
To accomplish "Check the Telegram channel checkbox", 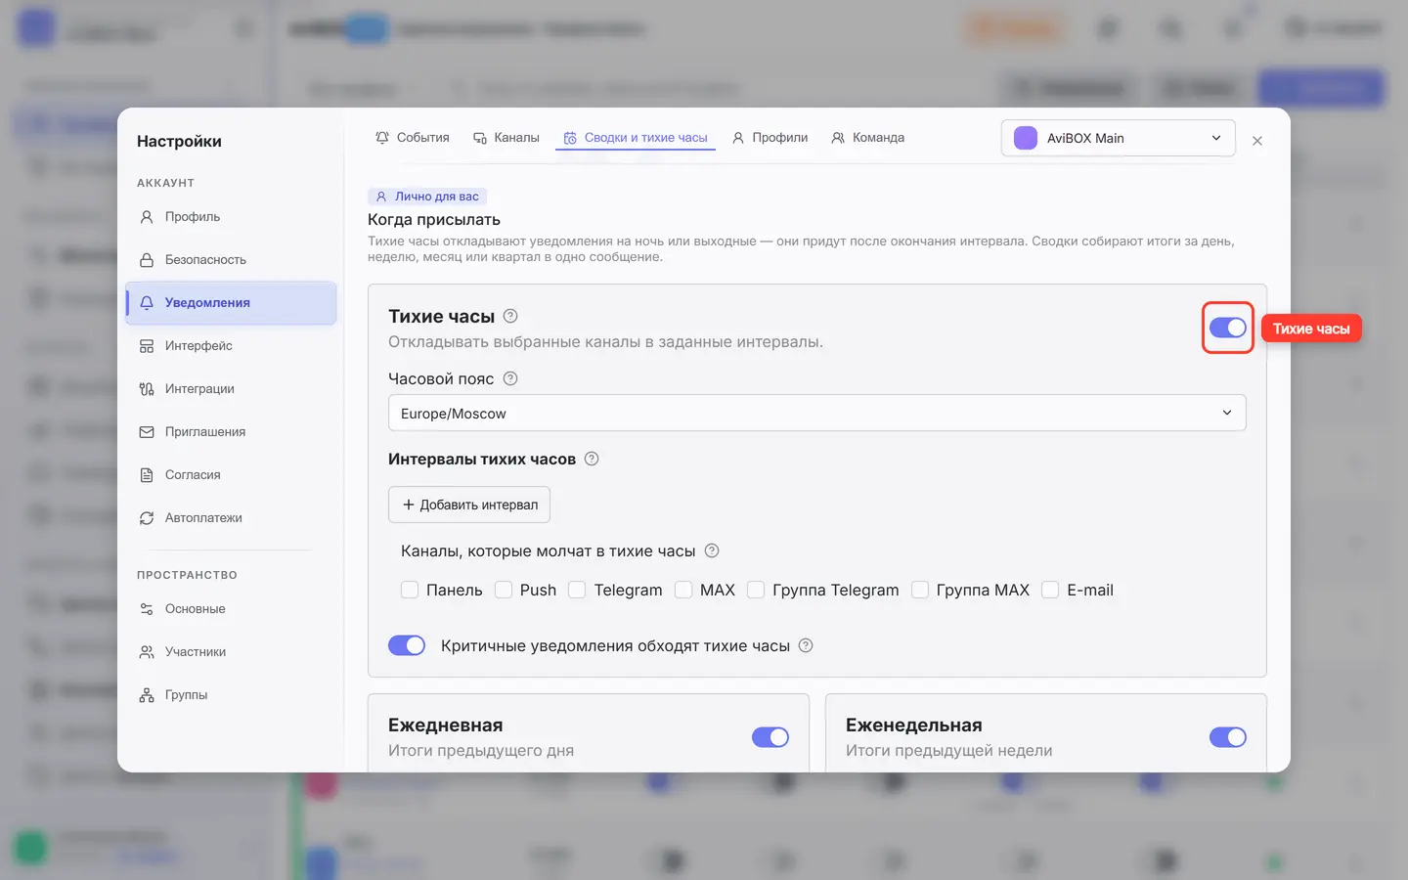I will [577, 590].
